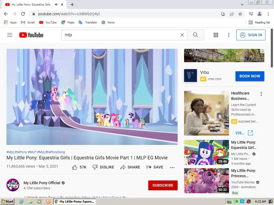274x205 pixels.
Task: Click the #MyLittlePonySong hashtag
Action: coord(51,152)
